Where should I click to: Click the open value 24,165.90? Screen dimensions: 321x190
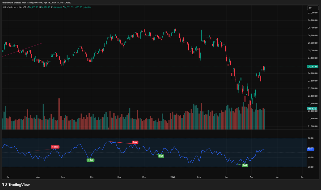click(x=33, y=7)
